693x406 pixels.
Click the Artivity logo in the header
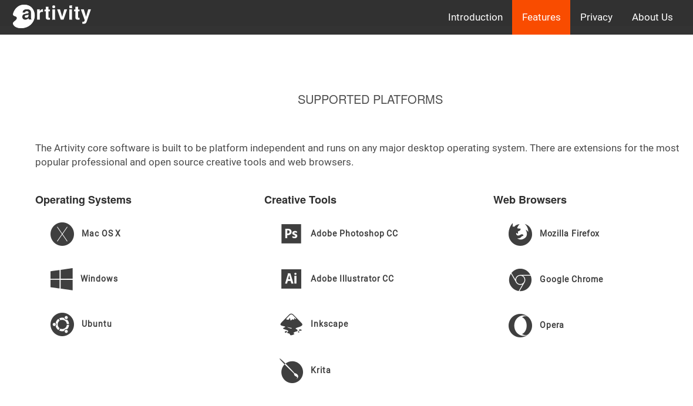coord(52,16)
